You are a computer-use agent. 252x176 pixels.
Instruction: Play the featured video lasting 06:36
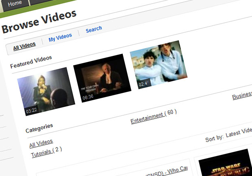pyautogui.click(x=102, y=78)
